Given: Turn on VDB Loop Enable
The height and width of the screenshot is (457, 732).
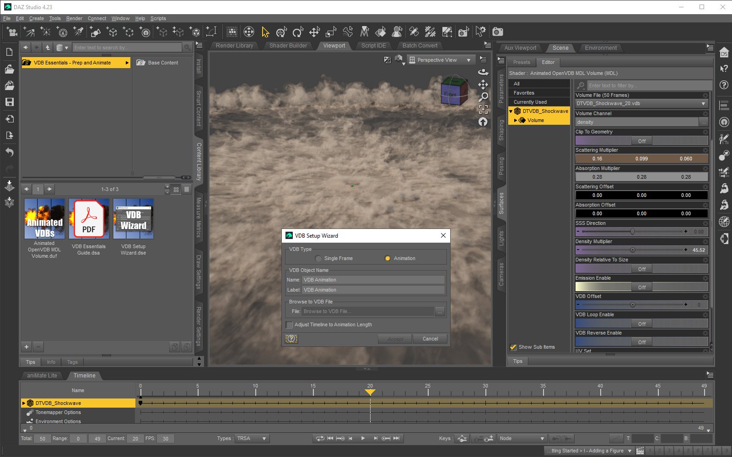Looking at the screenshot, I should click(642, 324).
